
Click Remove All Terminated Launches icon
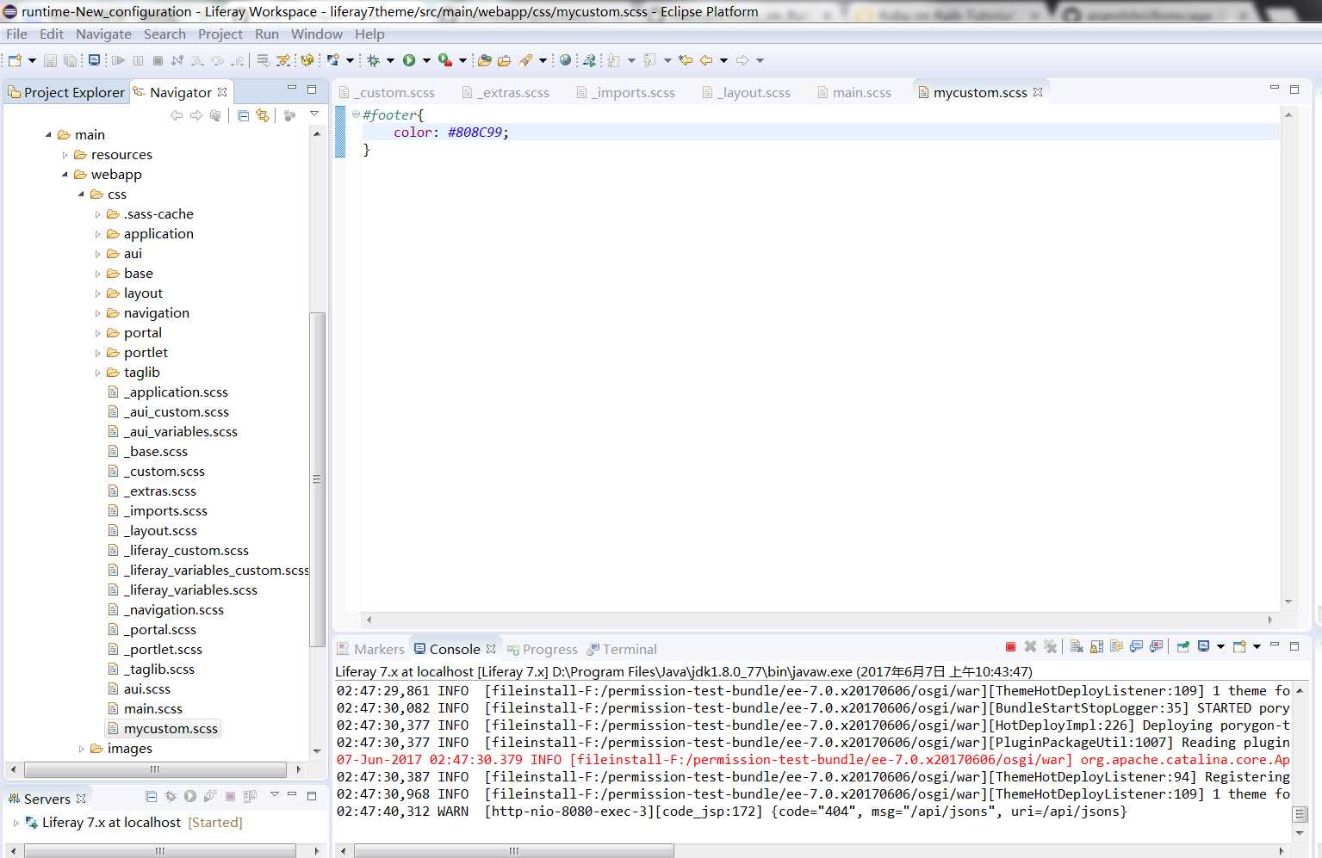tap(1050, 647)
